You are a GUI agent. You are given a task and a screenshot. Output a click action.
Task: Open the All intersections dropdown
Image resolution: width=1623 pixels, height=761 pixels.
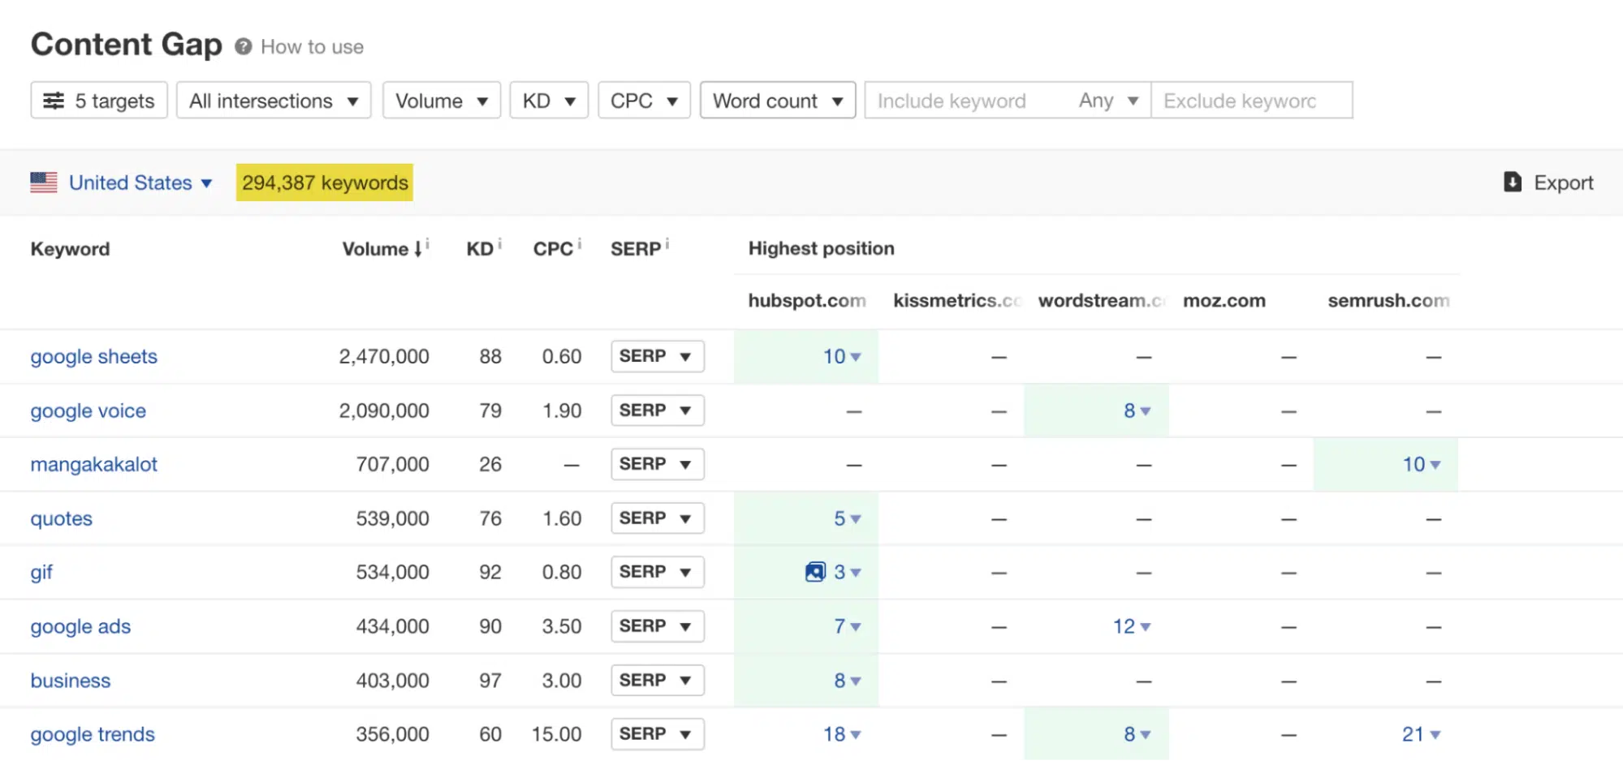[x=273, y=100]
